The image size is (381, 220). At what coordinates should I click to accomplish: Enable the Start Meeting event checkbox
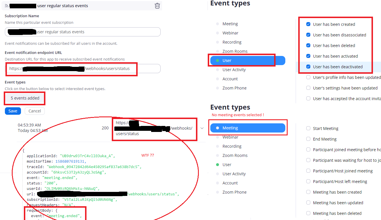pyautogui.click(x=308, y=129)
